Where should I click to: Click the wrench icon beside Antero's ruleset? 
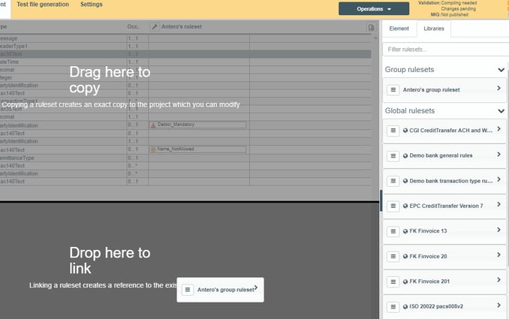(x=155, y=26)
